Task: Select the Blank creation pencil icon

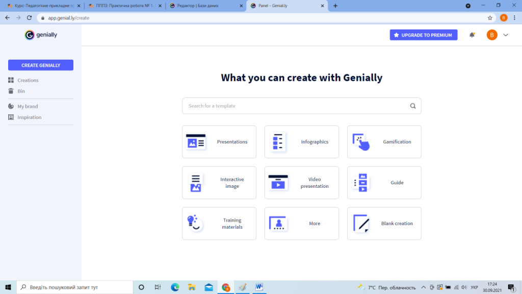Action: (361, 224)
